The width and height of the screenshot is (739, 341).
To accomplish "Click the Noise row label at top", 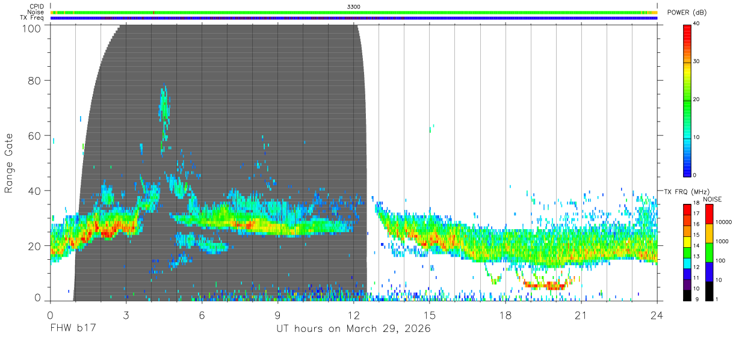I will [36, 12].
